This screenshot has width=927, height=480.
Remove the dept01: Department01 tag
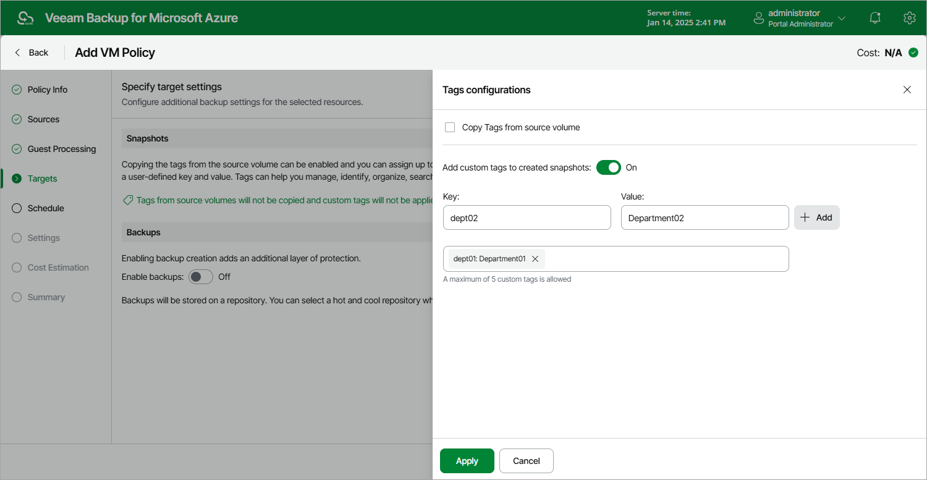point(535,259)
